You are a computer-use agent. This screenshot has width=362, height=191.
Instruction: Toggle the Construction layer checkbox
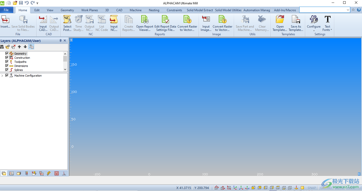pos(7,58)
